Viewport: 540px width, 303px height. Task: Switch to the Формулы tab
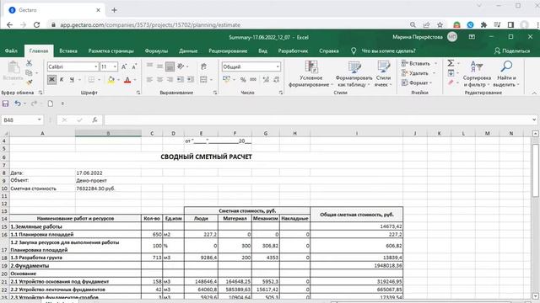[x=156, y=50]
